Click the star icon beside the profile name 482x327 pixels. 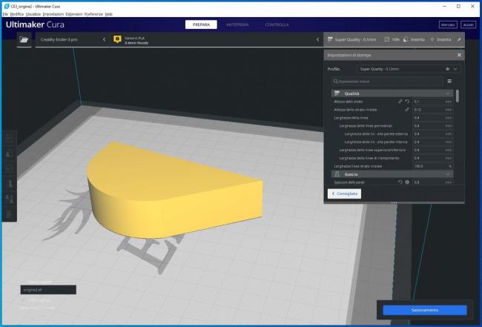(446, 69)
